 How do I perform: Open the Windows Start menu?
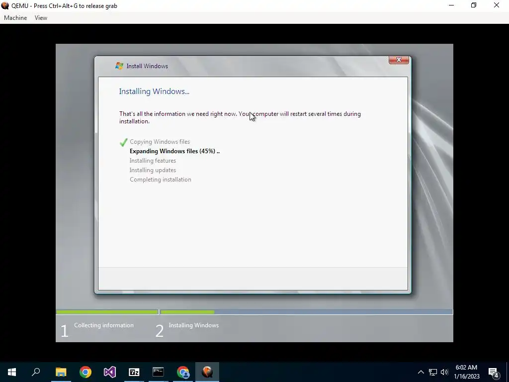click(x=12, y=372)
